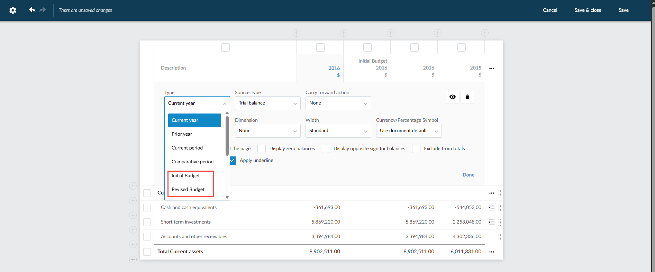Image resolution: width=655 pixels, height=272 pixels.
Task: Choose Current year from Type list
Action: coord(194,120)
